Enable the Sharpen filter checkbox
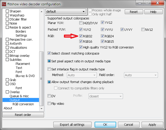166x130 pixels. (7, 11)
